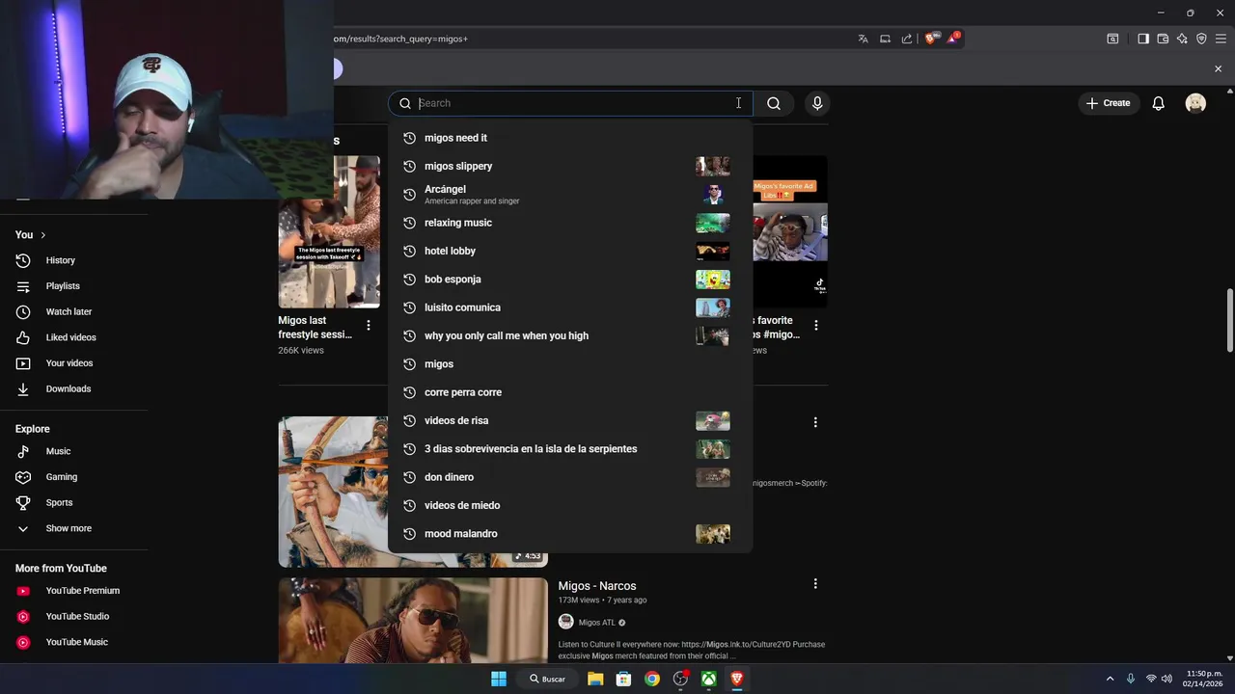Click taskbar Buscar search box
1235x694 pixels.
click(x=547, y=679)
